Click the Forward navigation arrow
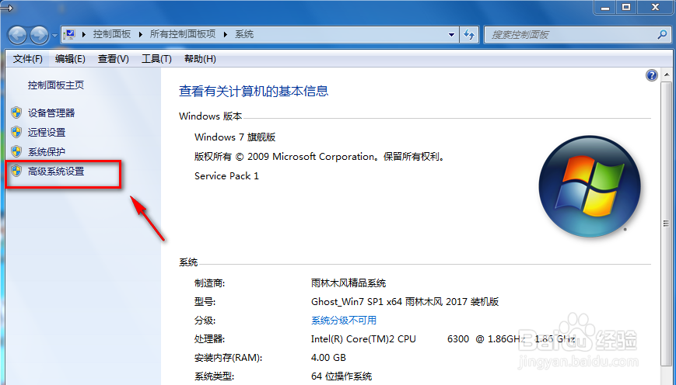676x385 pixels. (39, 35)
